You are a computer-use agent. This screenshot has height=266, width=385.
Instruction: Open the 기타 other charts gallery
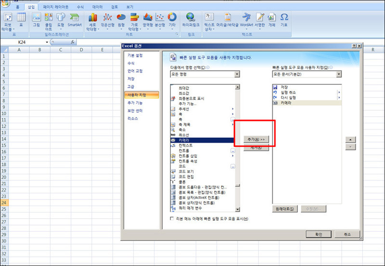point(172,21)
